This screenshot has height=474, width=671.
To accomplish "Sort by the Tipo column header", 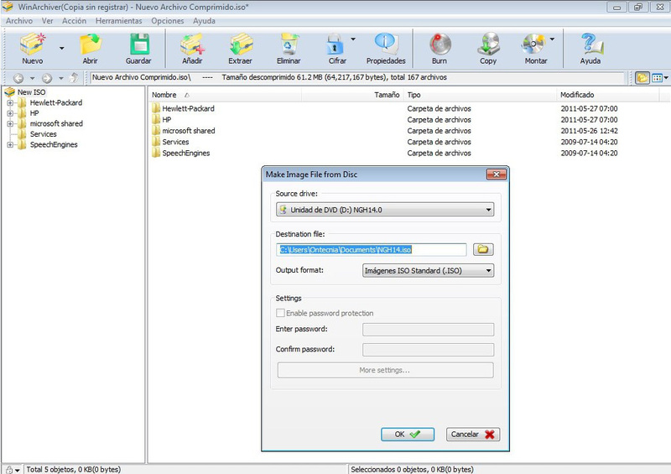I will (x=480, y=95).
